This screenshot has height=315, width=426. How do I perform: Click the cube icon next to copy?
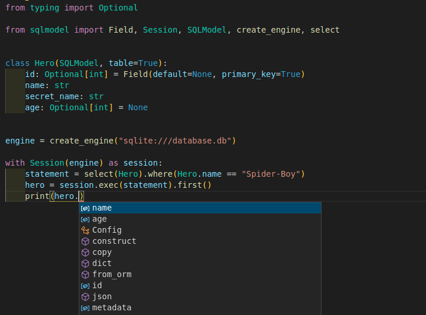pyautogui.click(x=85, y=253)
